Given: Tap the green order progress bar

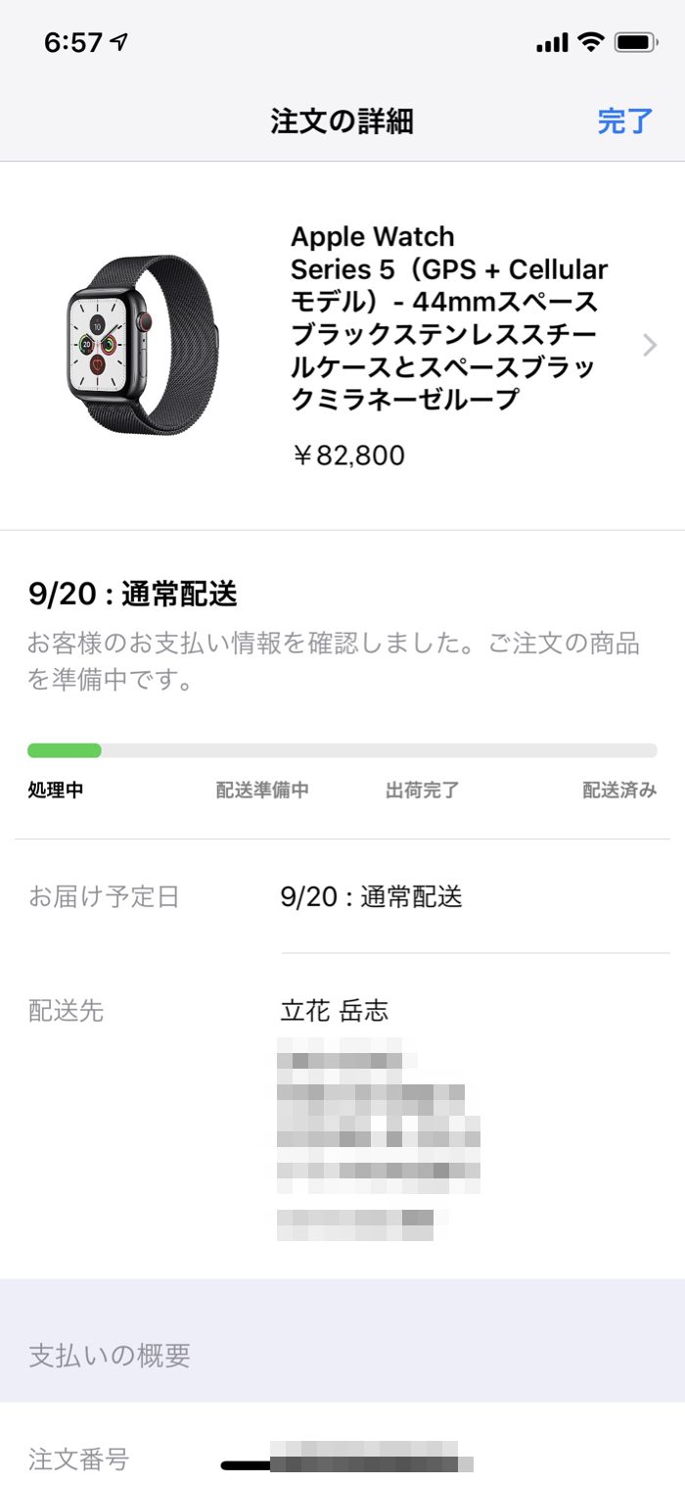Looking at the screenshot, I should (65, 750).
